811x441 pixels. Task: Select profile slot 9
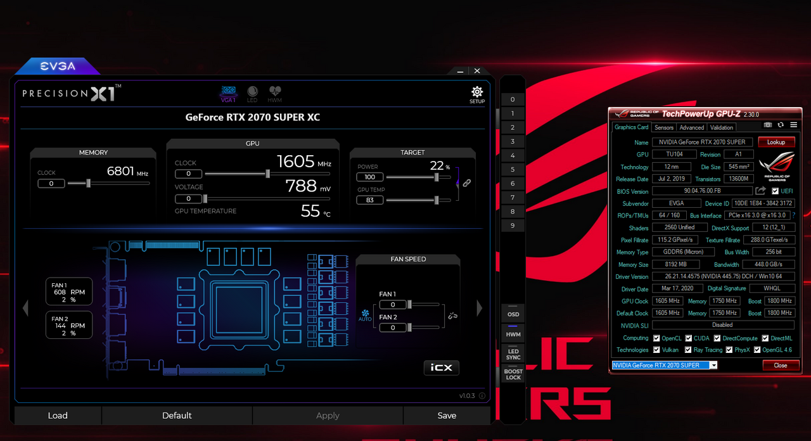pos(513,225)
